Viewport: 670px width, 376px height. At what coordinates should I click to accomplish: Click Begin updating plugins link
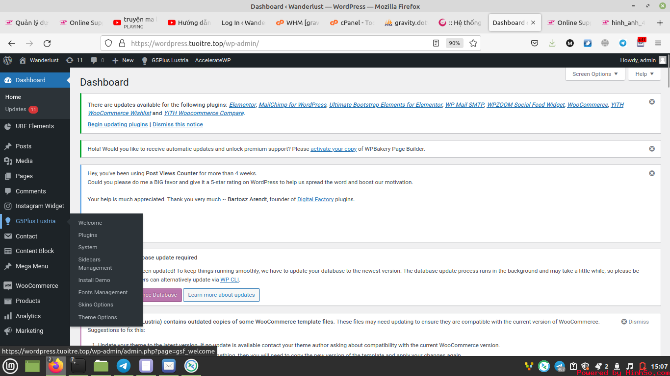tap(118, 124)
